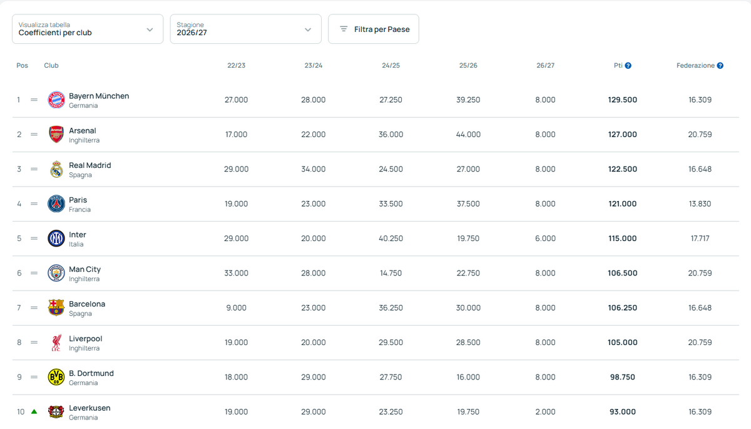Click the Pos column header
Image resolution: width=751 pixels, height=429 pixels.
(23, 65)
